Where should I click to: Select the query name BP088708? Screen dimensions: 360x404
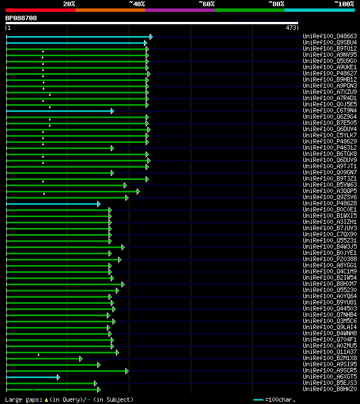coord(21,18)
